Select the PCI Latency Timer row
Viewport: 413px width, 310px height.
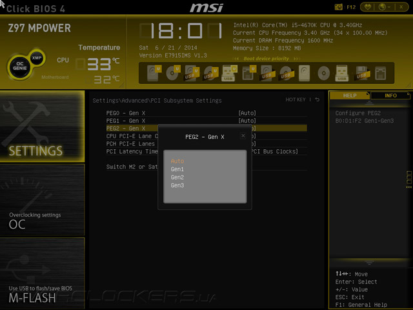point(206,151)
